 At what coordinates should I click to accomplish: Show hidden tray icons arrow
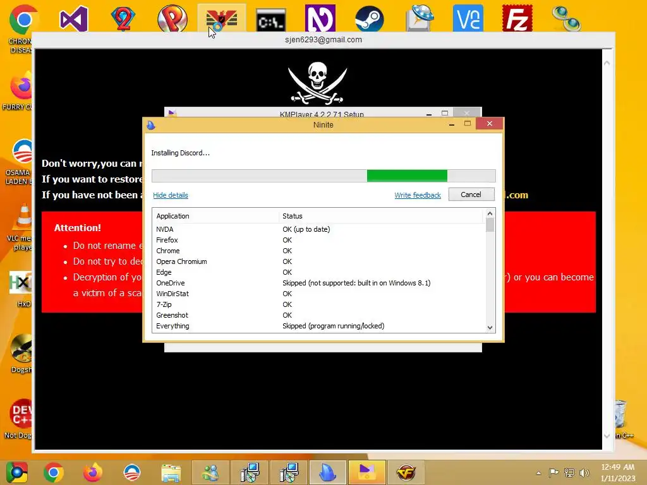[538, 473]
